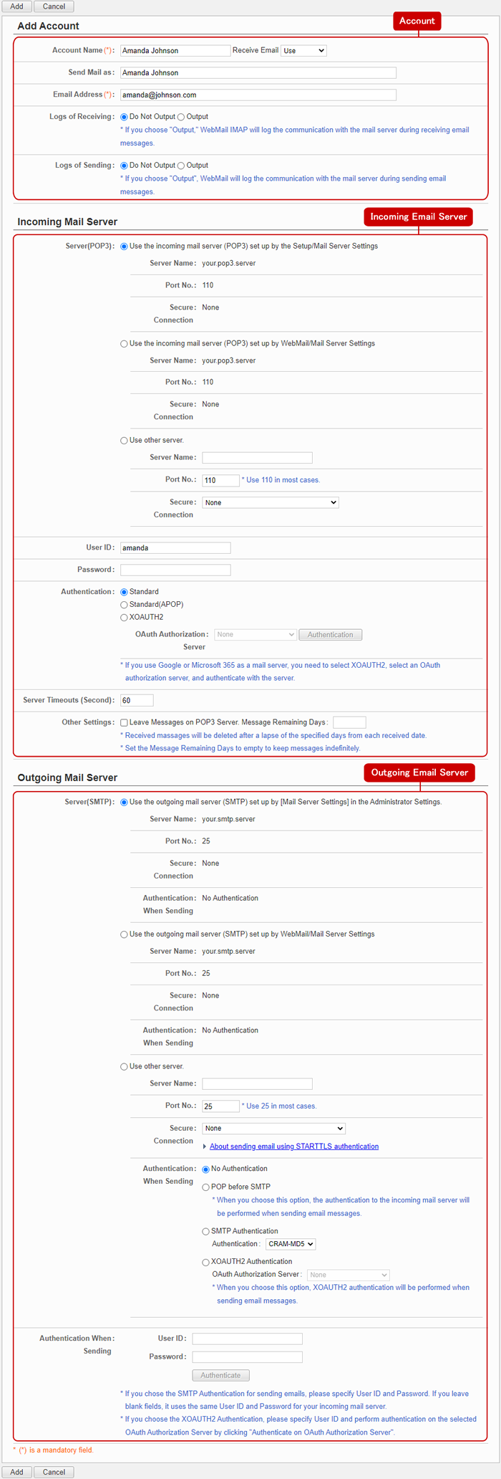
Task: Choose SMTP server set by WebMail settings
Action: coord(124,934)
